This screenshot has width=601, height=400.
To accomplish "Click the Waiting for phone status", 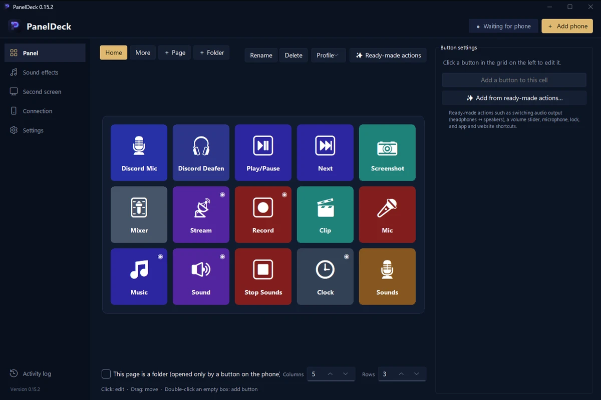I will pyautogui.click(x=504, y=26).
